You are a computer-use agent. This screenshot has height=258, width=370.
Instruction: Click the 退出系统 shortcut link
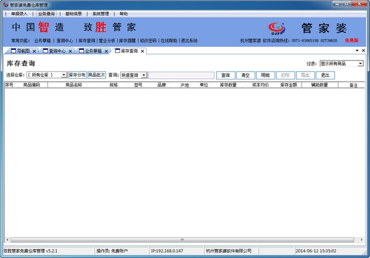tap(189, 41)
